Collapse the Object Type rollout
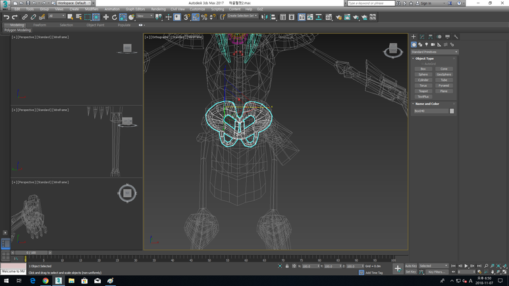The image size is (509, 286). tap(425, 59)
